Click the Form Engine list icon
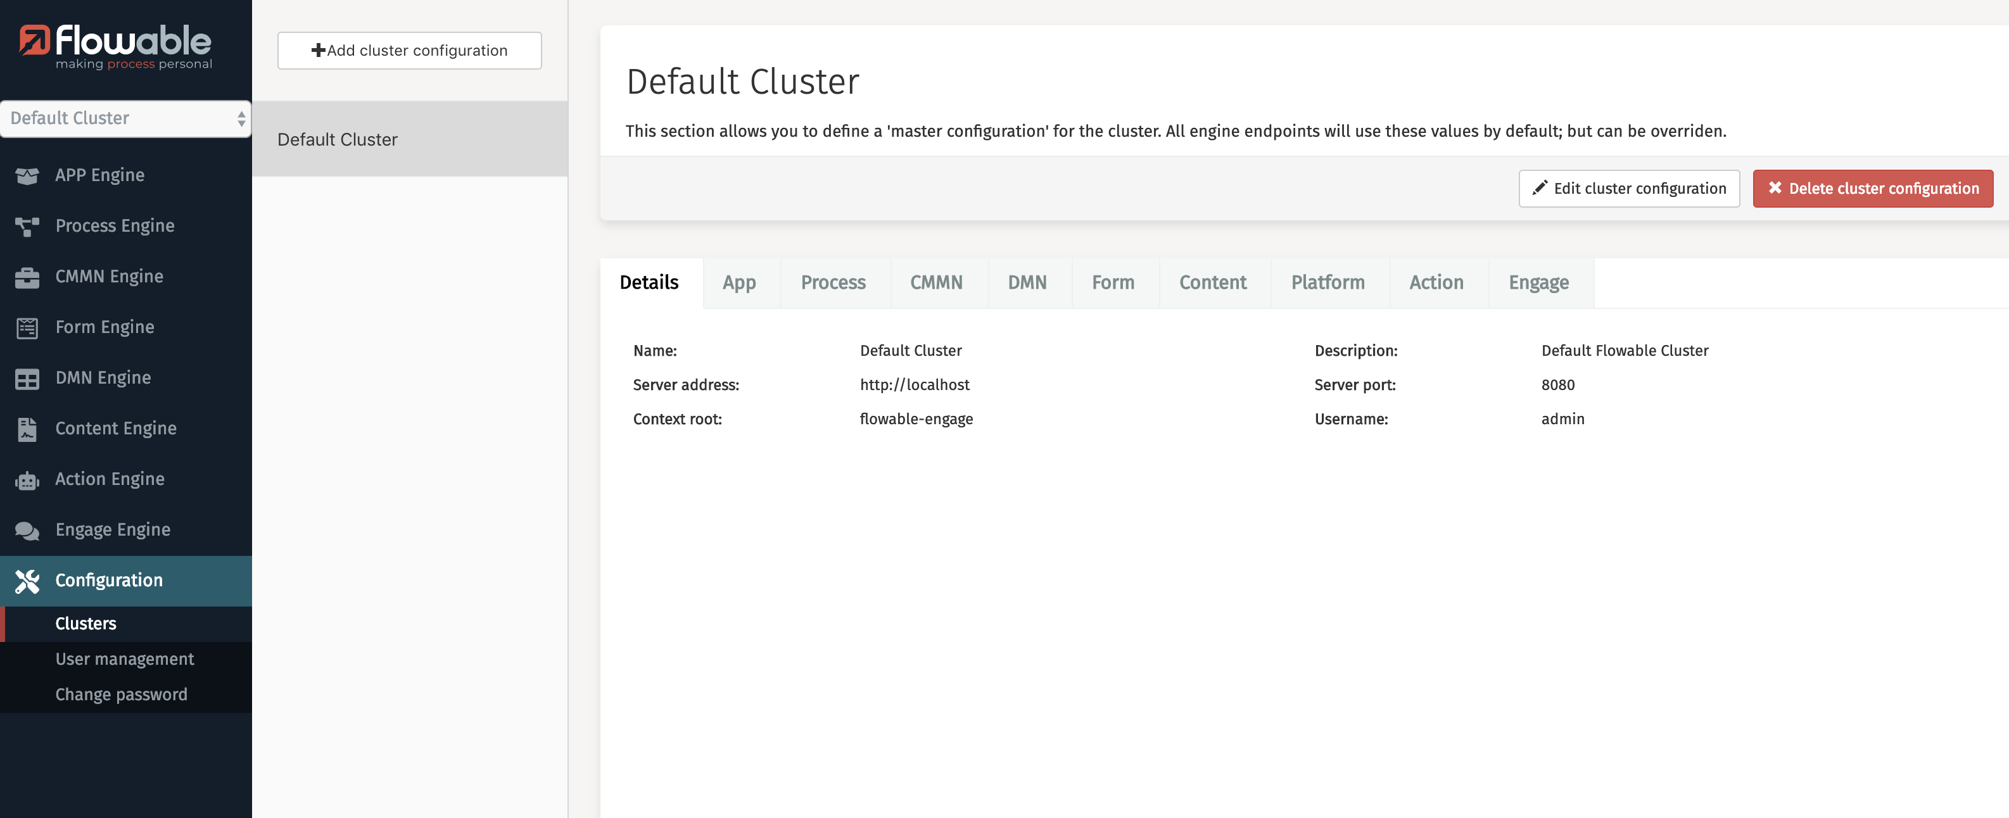This screenshot has height=818, width=2009. click(27, 329)
